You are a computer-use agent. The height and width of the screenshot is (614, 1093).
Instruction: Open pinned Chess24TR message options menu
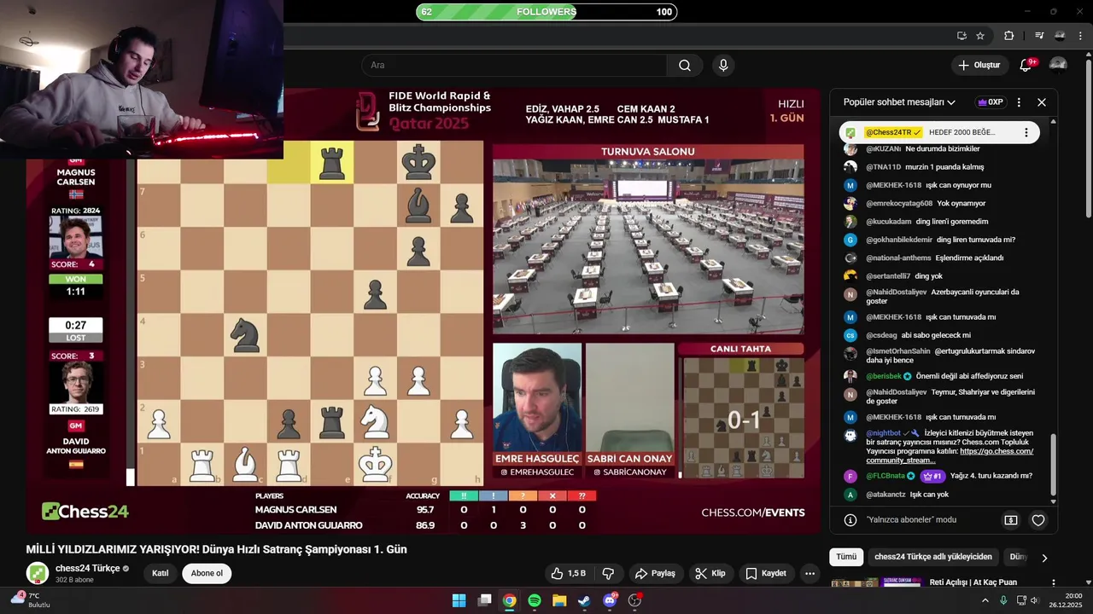[x=1026, y=133]
